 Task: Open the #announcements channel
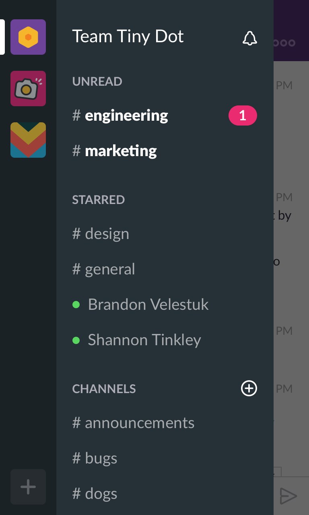point(139,423)
